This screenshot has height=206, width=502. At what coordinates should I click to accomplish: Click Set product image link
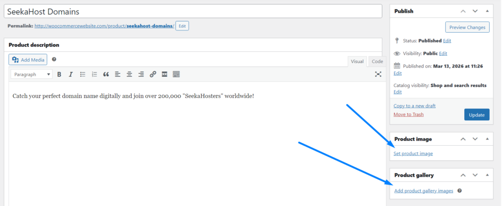(413, 154)
